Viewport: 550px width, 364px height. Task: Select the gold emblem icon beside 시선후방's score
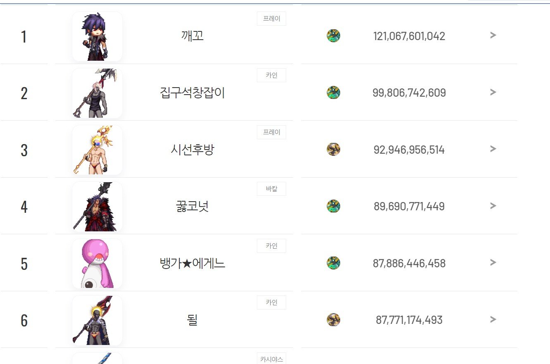pyautogui.click(x=333, y=150)
